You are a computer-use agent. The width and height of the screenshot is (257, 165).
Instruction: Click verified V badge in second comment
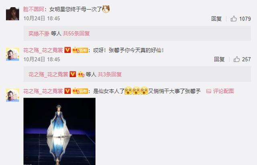tap(67, 50)
